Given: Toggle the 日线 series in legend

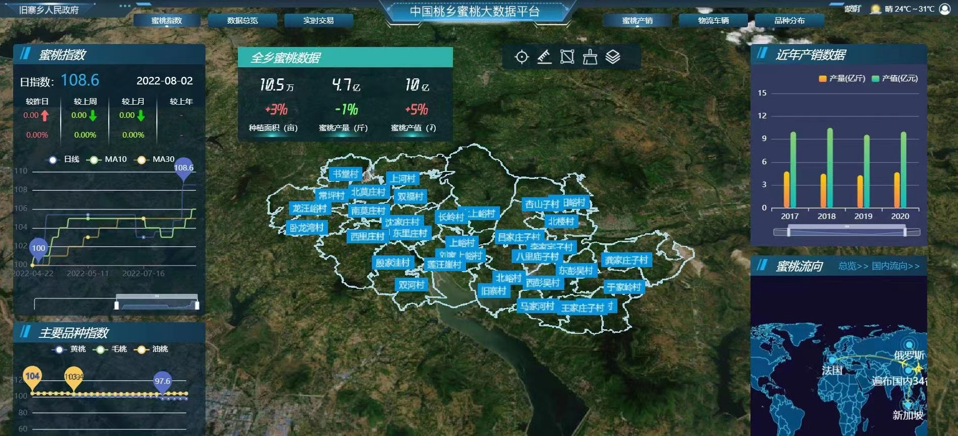Looking at the screenshot, I should point(64,159).
